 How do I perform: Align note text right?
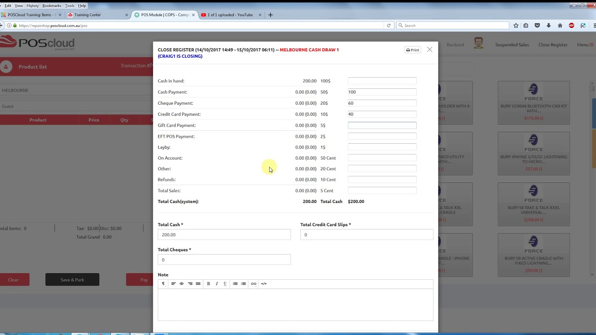click(x=190, y=283)
